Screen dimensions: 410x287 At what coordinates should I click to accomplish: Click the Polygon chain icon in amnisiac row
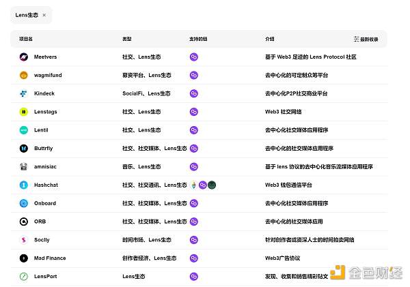tap(194, 166)
